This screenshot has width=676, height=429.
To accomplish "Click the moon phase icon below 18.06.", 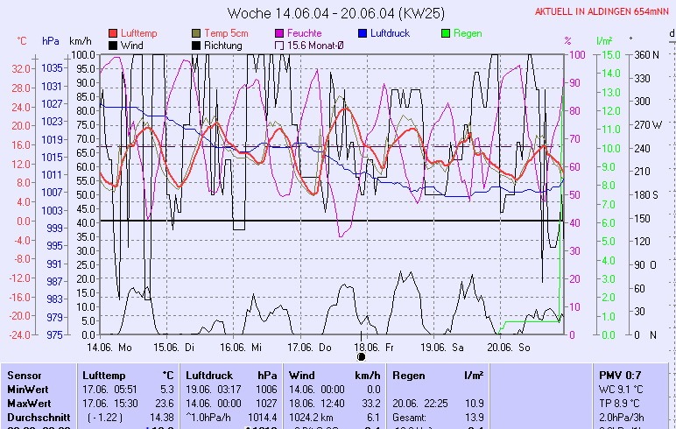I will (362, 357).
